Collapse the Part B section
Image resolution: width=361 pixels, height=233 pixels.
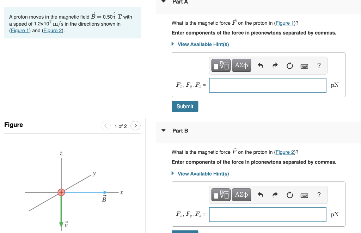(164, 130)
